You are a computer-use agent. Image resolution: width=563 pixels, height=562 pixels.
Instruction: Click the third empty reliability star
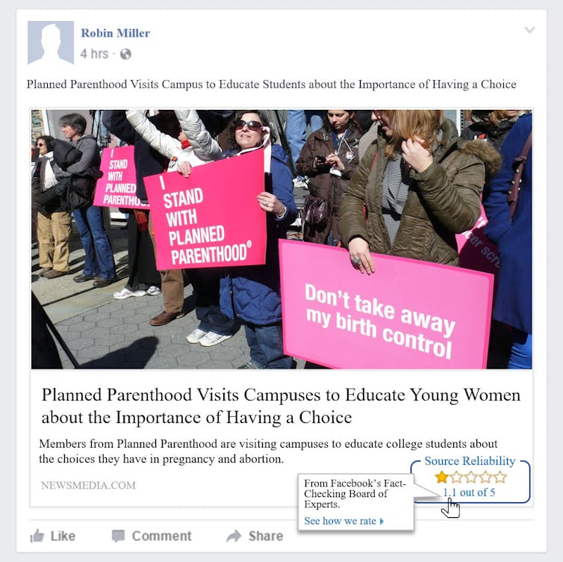click(470, 478)
